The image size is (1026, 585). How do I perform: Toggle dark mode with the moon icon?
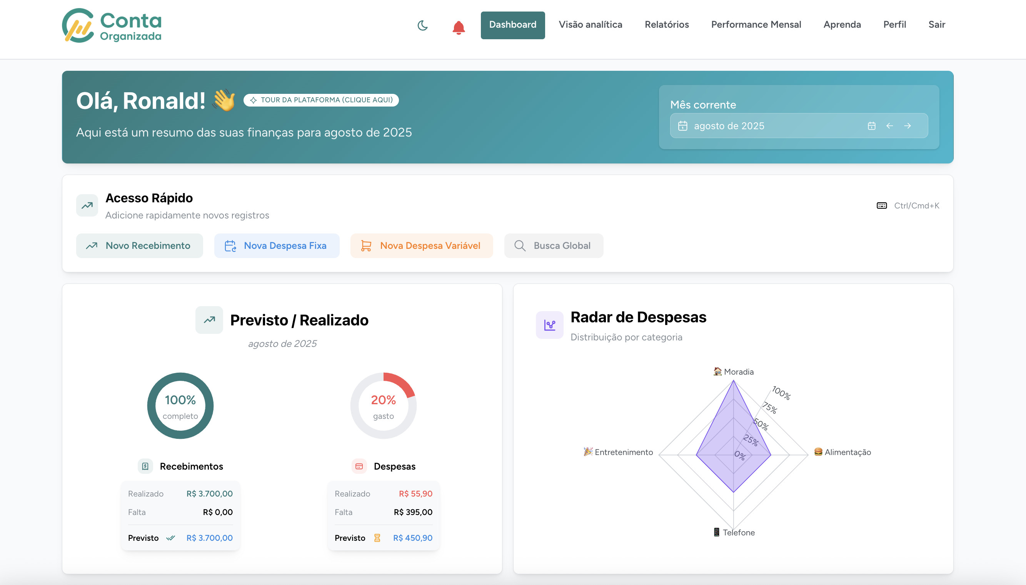tap(422, 25)
